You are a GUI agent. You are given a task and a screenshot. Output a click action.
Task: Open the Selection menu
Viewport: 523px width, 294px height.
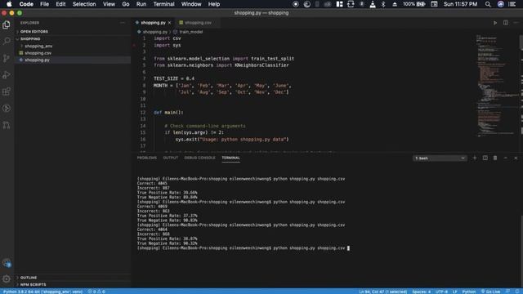click(x=84, y=4)
